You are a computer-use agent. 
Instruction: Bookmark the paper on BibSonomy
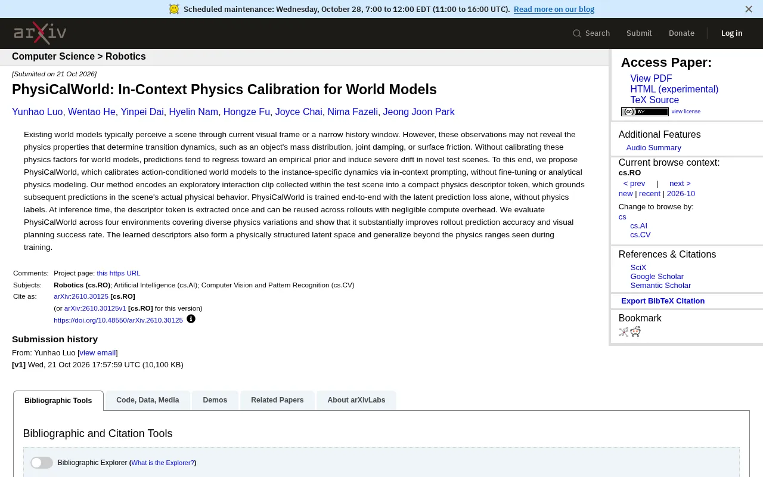(624, 332)
